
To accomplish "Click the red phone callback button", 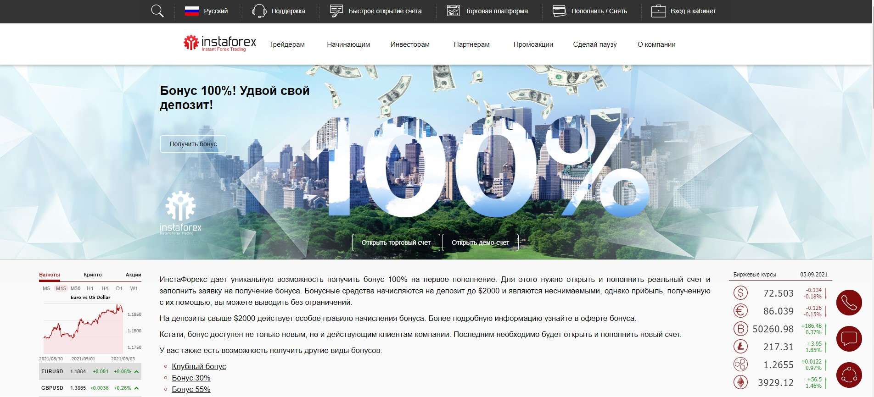I will 849,303.
